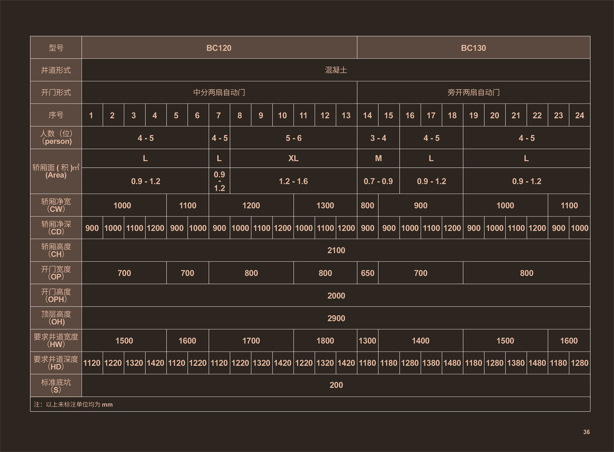Select the 混凝土 shaft type cell
Image resolution: width=614 pixels, height=452 pixels.
pos(336,70)
